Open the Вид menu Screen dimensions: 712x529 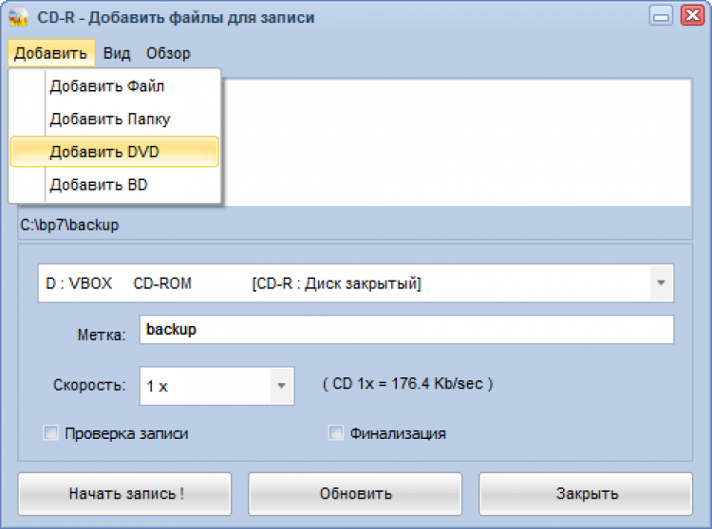pos(117,53)
